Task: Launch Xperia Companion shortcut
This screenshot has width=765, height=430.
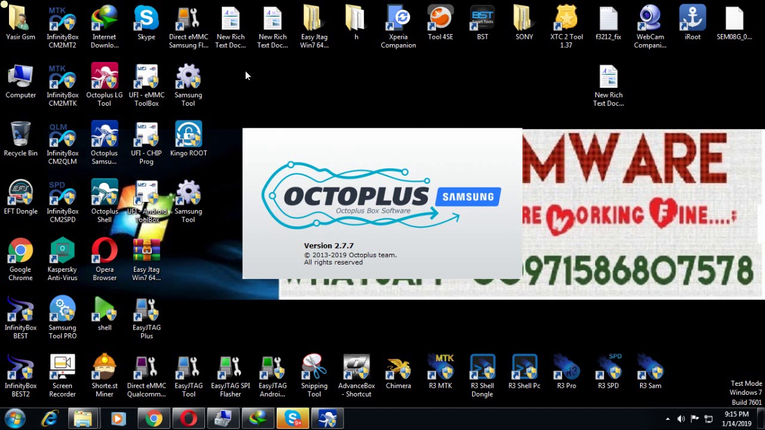Action: point(398,28)
